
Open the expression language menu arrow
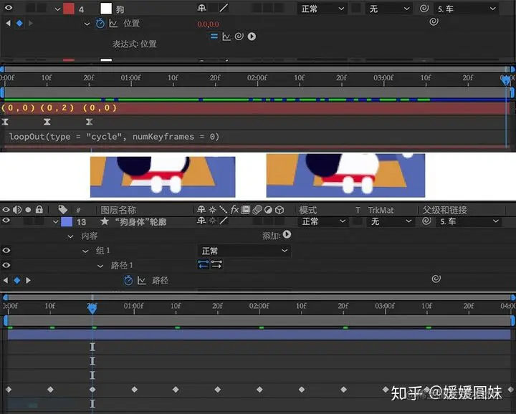252,37
